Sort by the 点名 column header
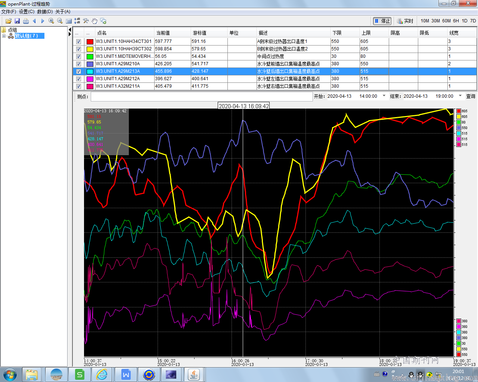Viewport: 478px width, 382px height. [x=124, y=33]
